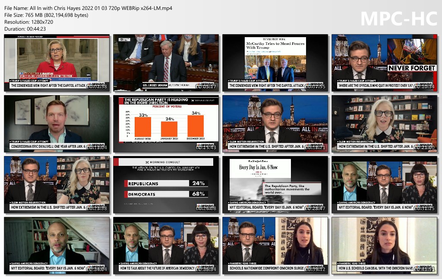Click the Every Day Is Jan. 6 Now article thumbnail

[x=275, y=185]
